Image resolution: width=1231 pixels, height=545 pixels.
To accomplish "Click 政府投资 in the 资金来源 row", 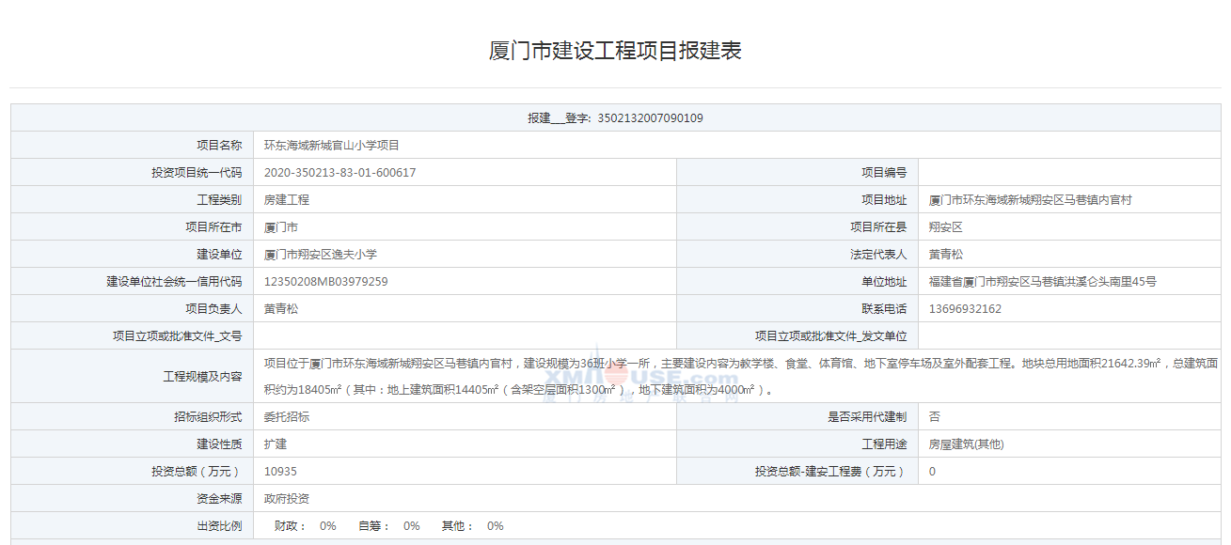I will click(287, 499).
